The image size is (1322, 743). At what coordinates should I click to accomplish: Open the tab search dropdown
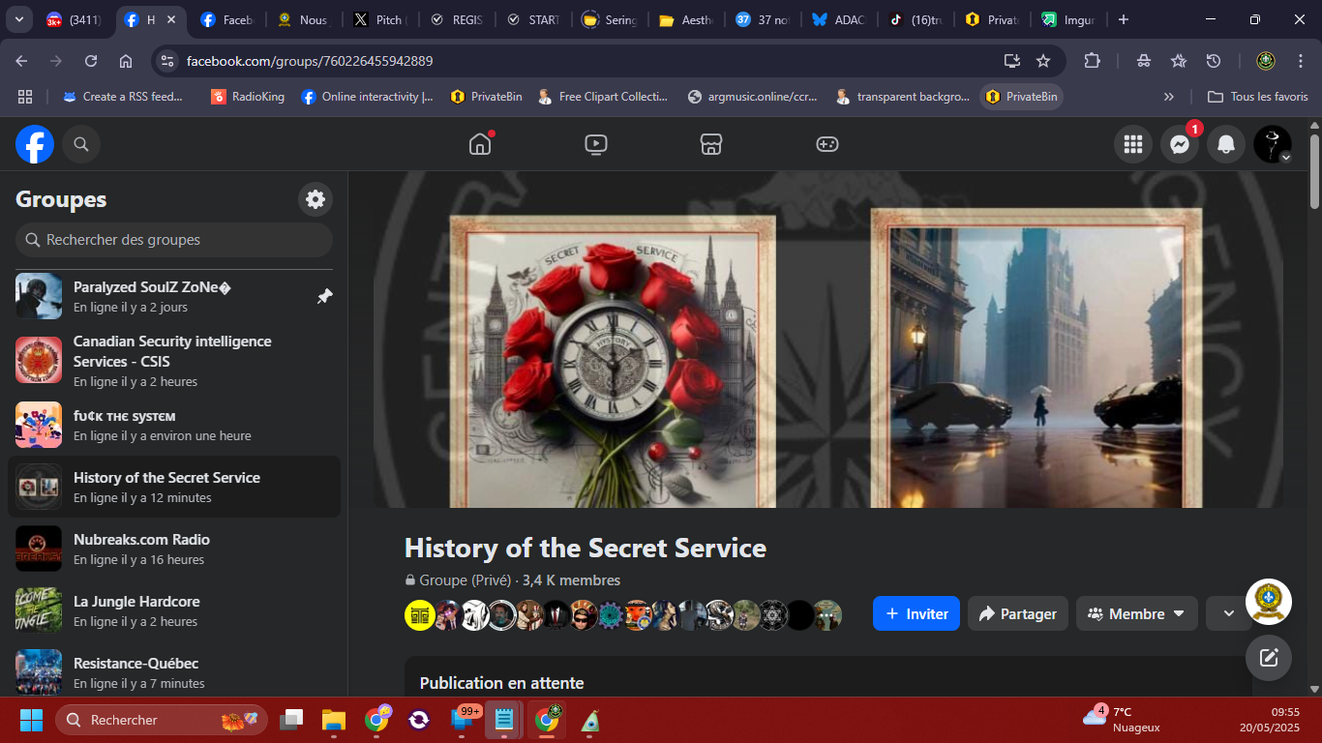pos(19,19)
